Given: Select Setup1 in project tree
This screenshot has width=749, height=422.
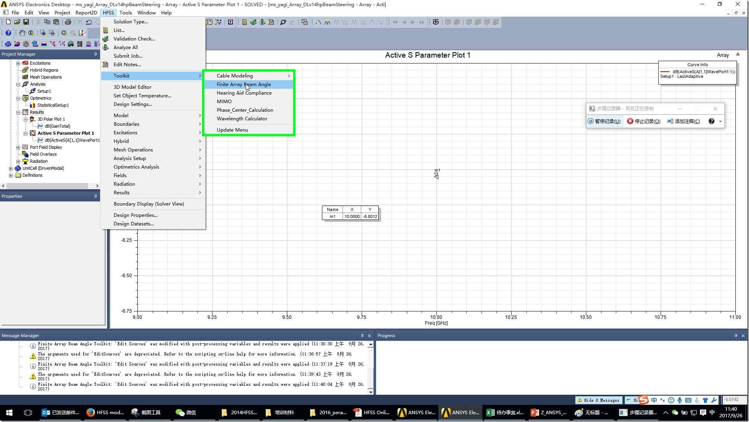Looking at the screenshot, I should pyautogui.click(x=44, y=91).
